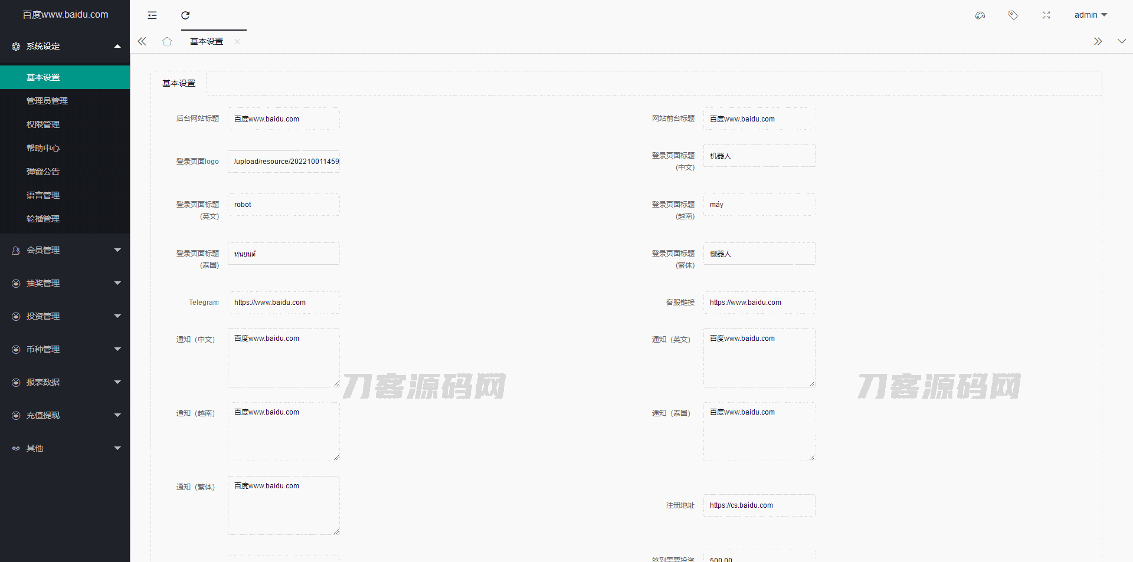Select 管理员管理 in the sidebar menu
Viewport: 1133px width, 562px height.
(x=48, y=101)
